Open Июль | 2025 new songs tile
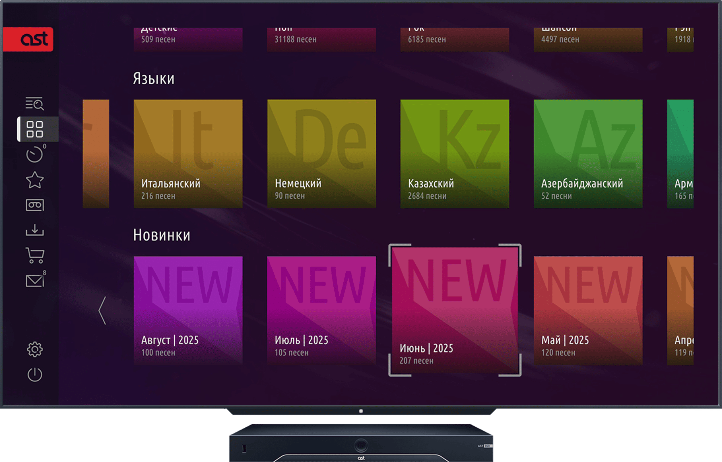The height and width of the screenshot is (462, 722). [x=321, y=310]
